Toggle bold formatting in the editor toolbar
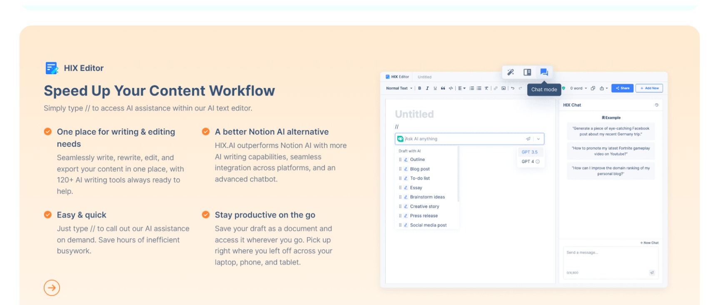Image resolution: width=708 pixels, height=305 pixels. tap(419, 88)
